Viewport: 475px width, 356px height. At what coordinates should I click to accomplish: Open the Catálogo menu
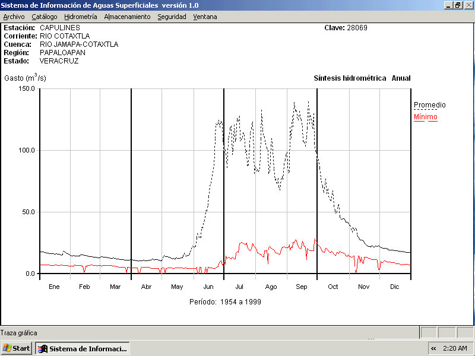pyautogui.click(x=45, y=17)
